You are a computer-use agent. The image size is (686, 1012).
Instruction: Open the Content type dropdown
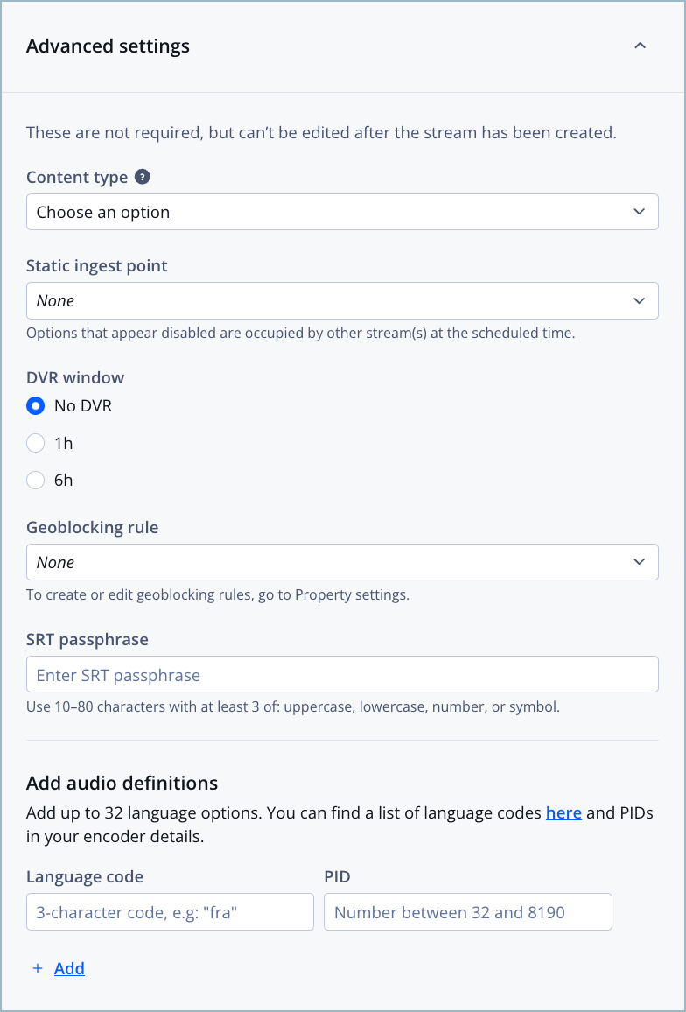point(342,212)
